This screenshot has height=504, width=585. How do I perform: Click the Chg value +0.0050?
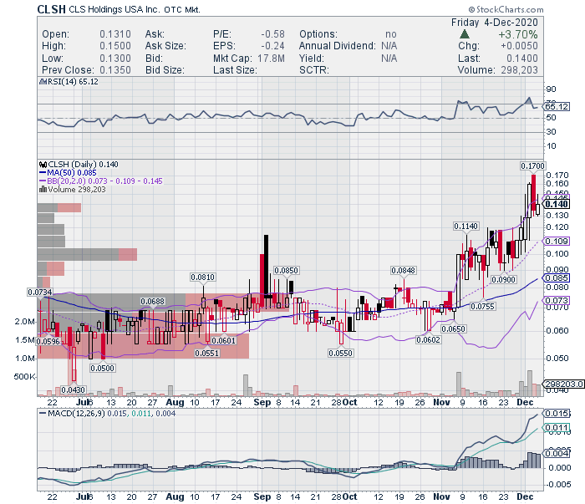519,46
